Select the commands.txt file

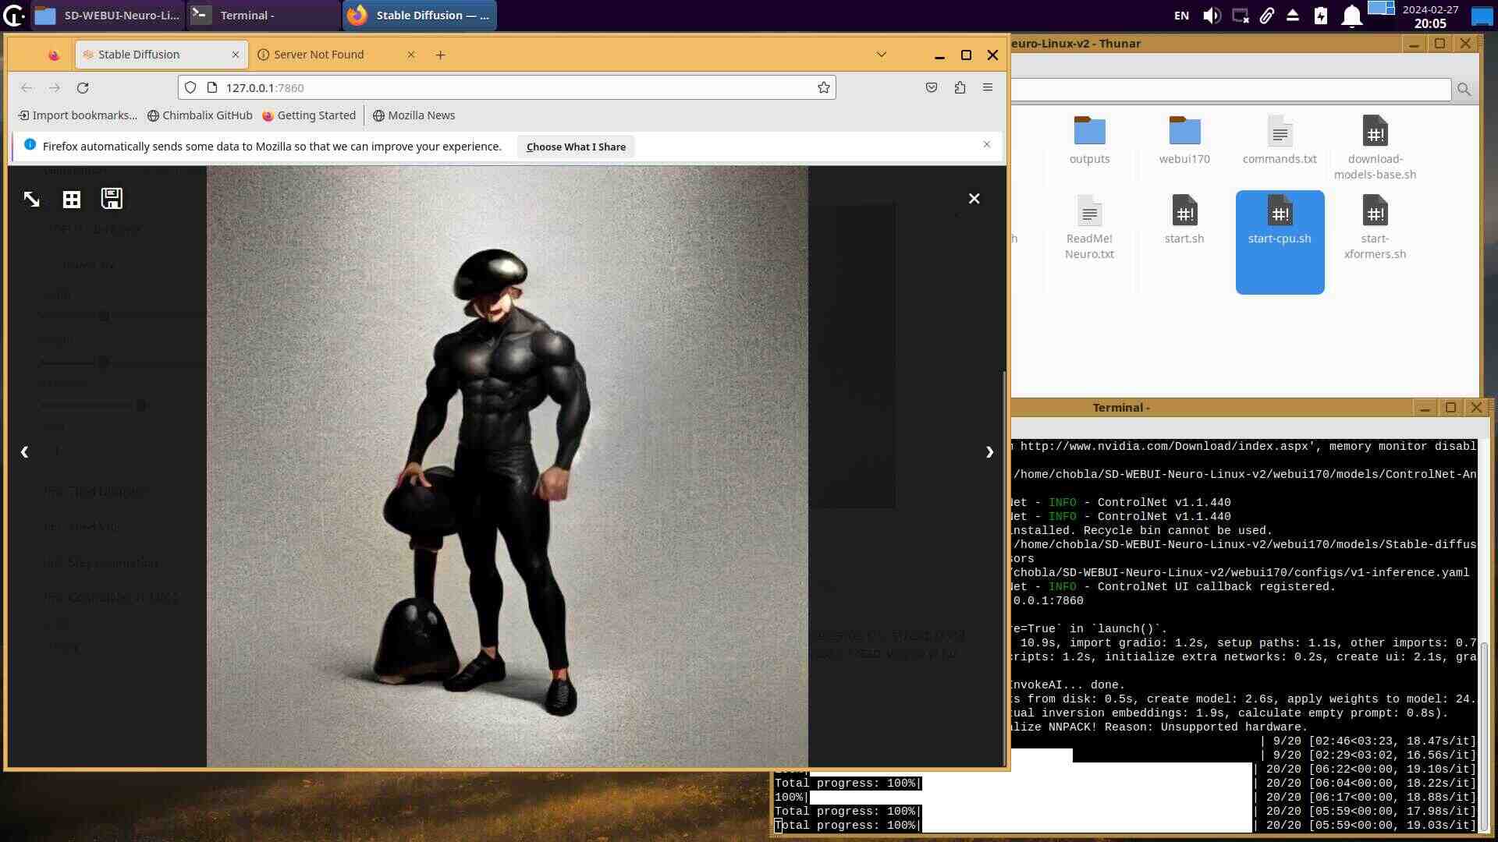tap(1280, 140)
